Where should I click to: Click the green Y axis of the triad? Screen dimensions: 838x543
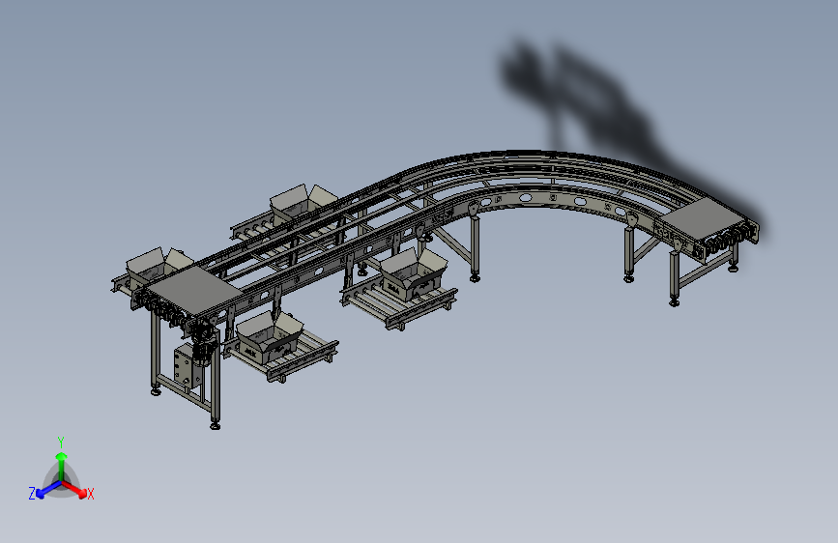62,466
